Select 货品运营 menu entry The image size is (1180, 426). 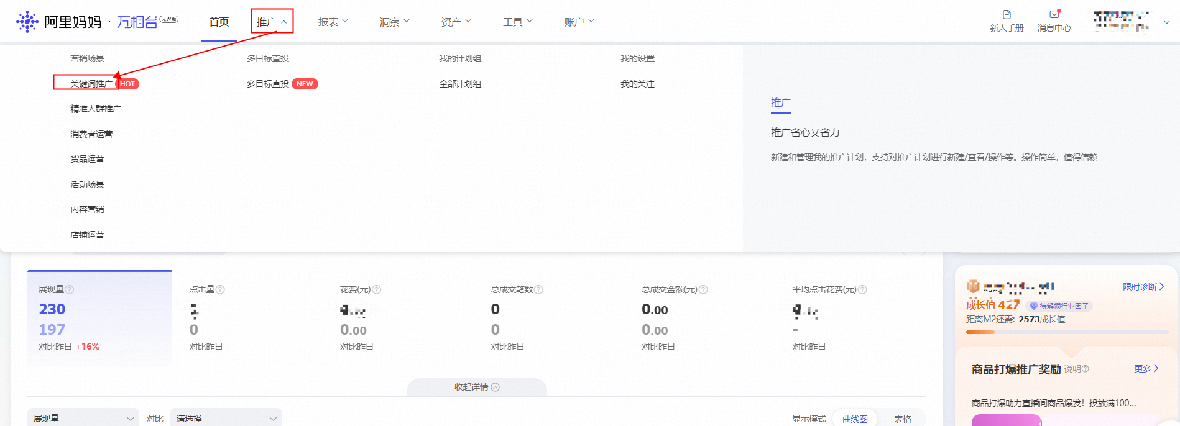pyautogui.click(x=87, y=159)
